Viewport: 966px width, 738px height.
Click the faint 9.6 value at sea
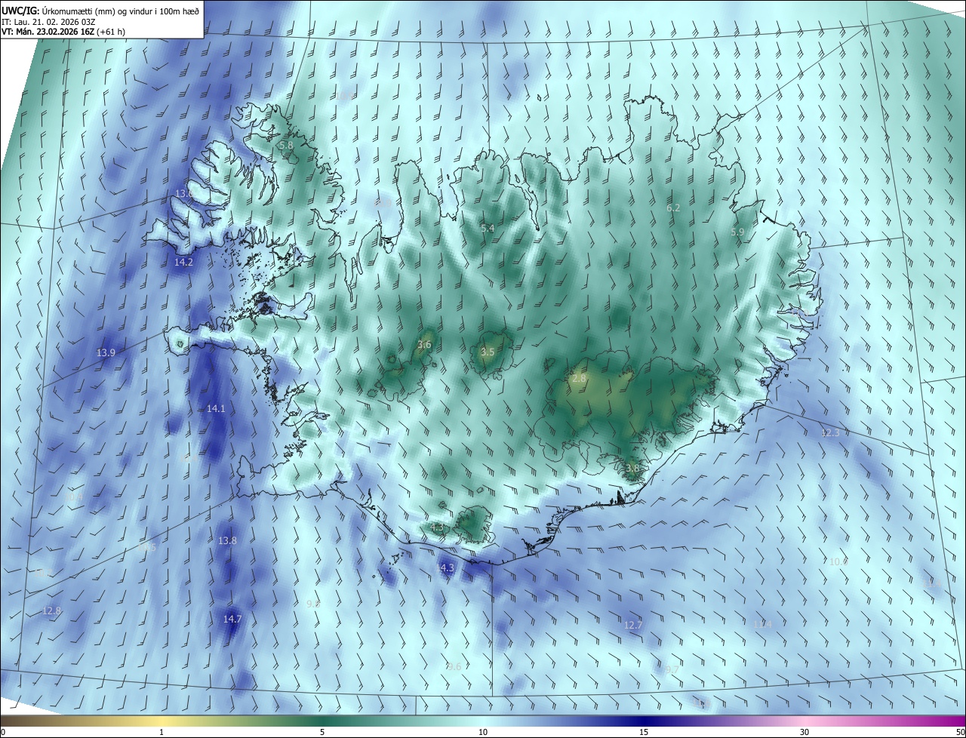point(454,666)
